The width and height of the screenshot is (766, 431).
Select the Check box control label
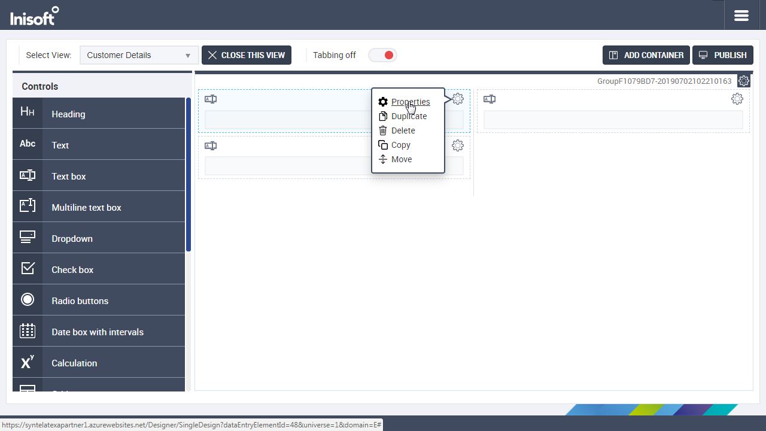[x=72, y=269]
